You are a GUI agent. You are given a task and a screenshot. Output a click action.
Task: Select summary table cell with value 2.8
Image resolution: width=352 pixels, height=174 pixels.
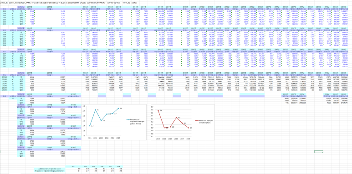[x=119, y=171]
